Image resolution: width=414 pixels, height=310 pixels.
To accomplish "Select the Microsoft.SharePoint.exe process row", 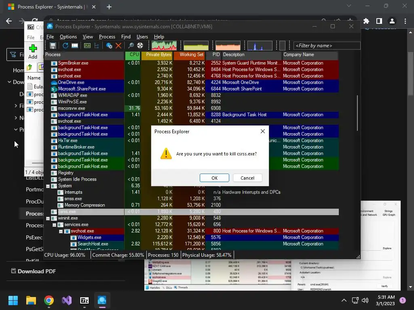I will 192,89.
